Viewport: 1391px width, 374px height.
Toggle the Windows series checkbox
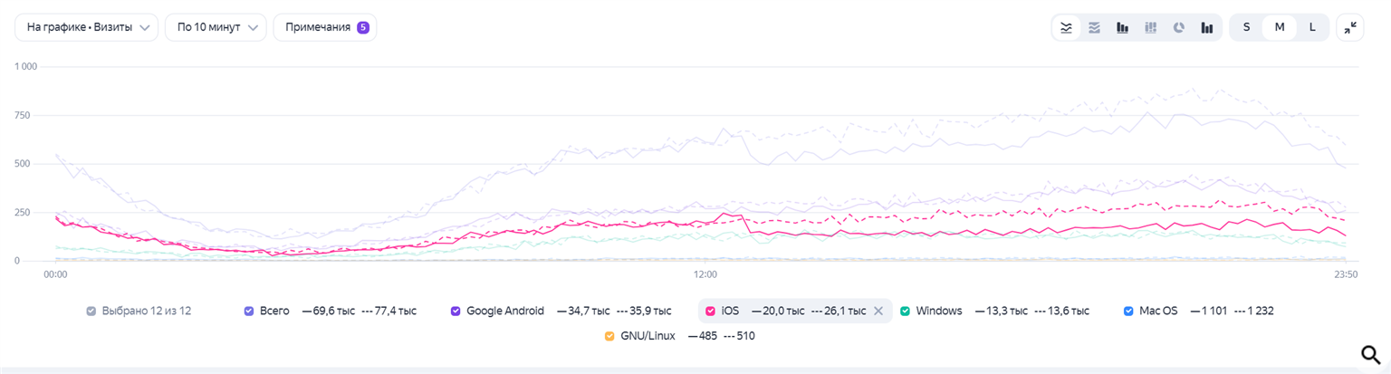(905, 311)
